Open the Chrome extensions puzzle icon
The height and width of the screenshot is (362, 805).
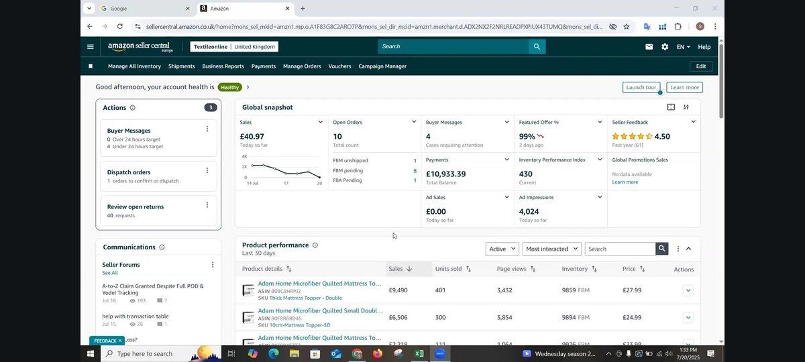click(678, 27)
